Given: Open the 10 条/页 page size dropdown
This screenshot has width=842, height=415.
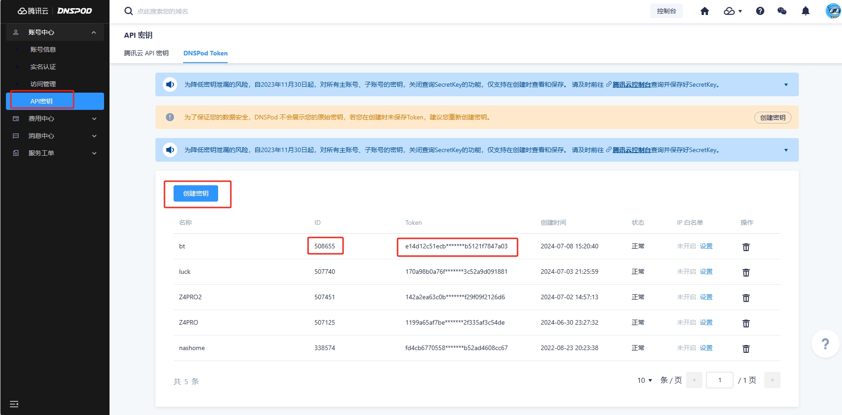Looking at the screenshot, I should point(645,380).
